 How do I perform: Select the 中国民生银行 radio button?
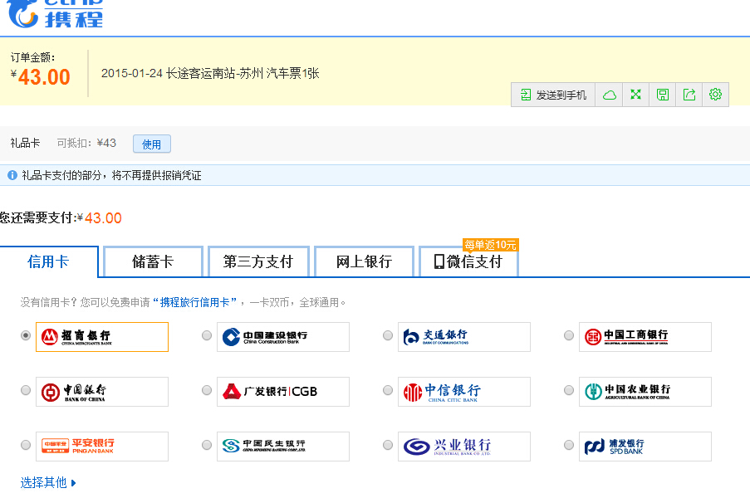click(207, 445)
